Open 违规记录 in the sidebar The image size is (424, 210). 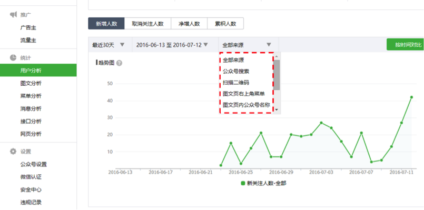[x=31, y=202]
